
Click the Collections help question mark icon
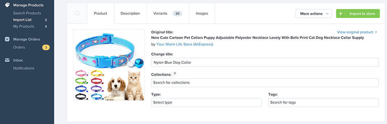[175, 74]
